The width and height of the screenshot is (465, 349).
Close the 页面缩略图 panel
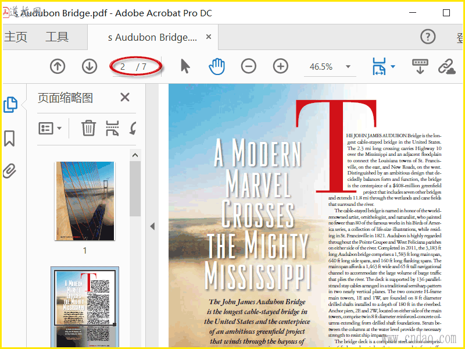pos(125,97)
